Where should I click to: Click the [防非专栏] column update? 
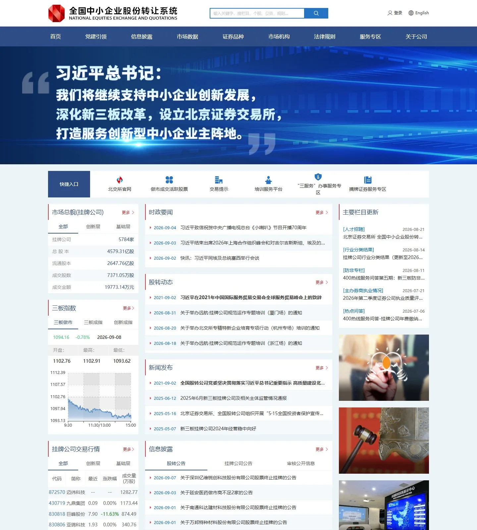(x=354, y=270)
